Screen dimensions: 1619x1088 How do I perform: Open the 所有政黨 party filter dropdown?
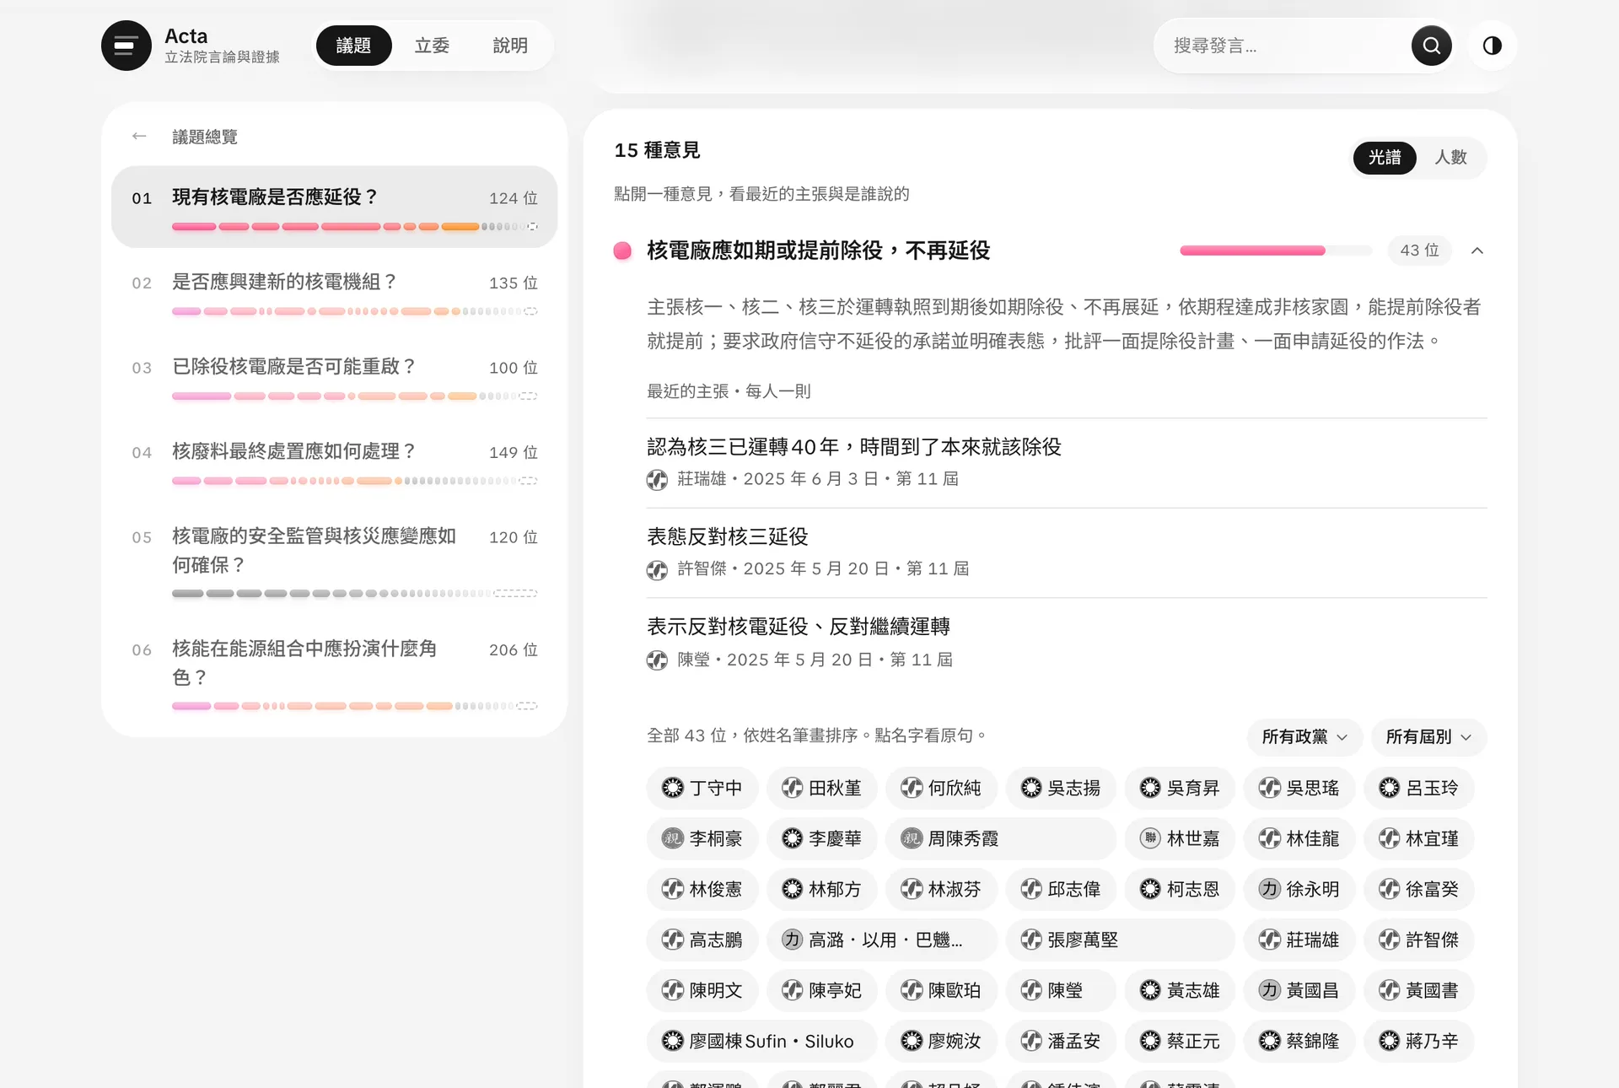pyautogui.click(x=1304, y=737)
